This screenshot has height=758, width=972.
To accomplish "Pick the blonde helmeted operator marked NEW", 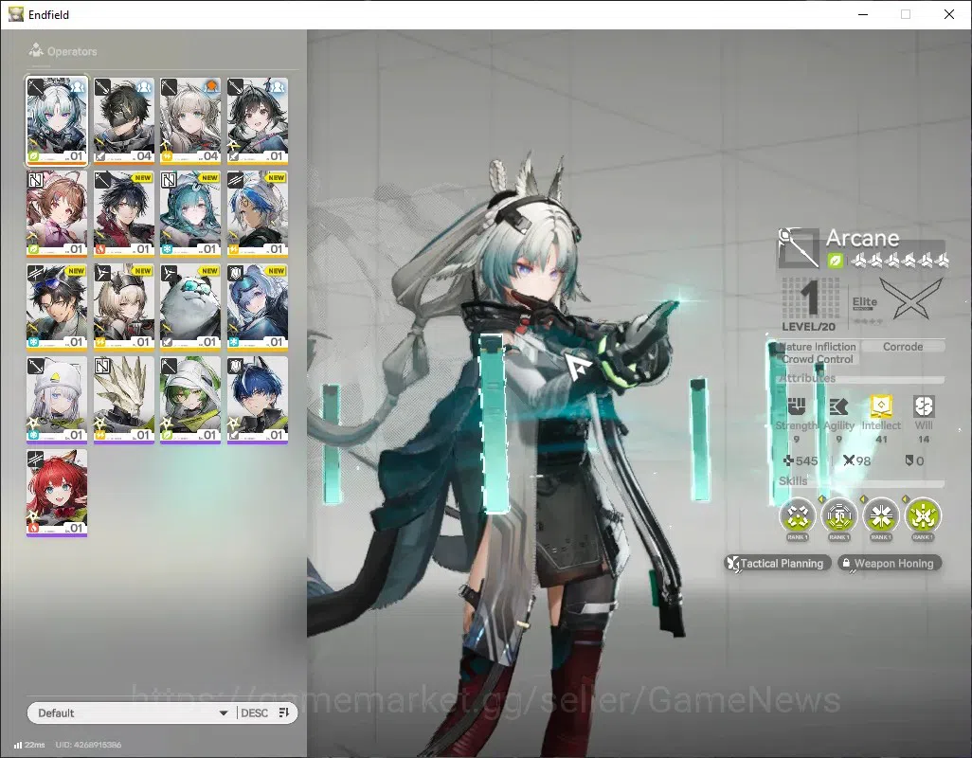I will pyautogui.click(x=123, y=307).
